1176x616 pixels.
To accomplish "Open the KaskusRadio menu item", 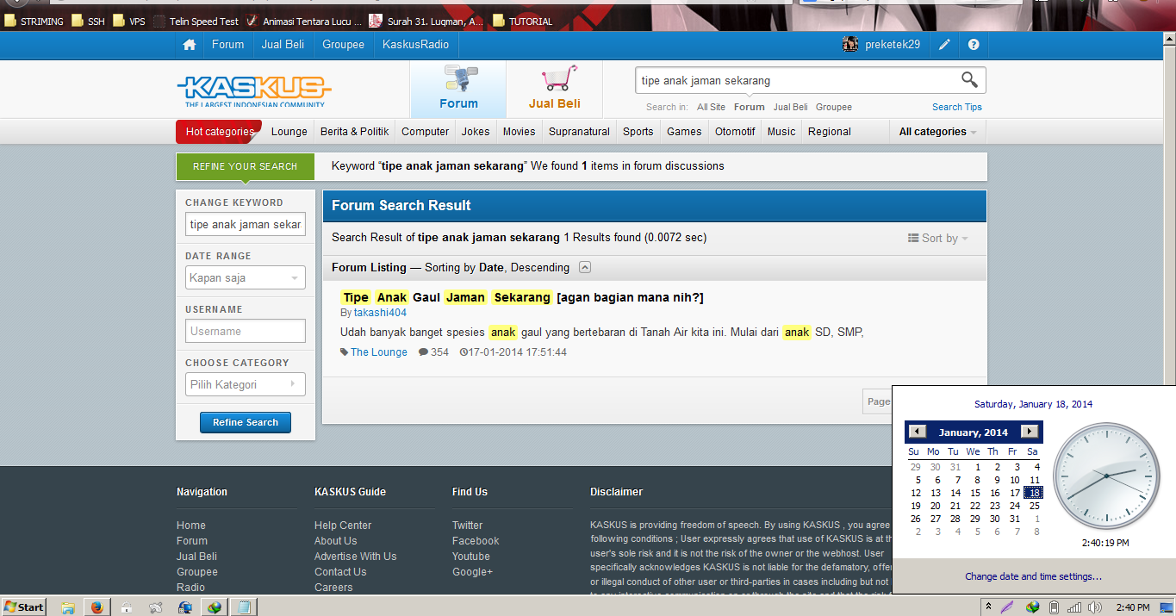I will pos(415,45).
